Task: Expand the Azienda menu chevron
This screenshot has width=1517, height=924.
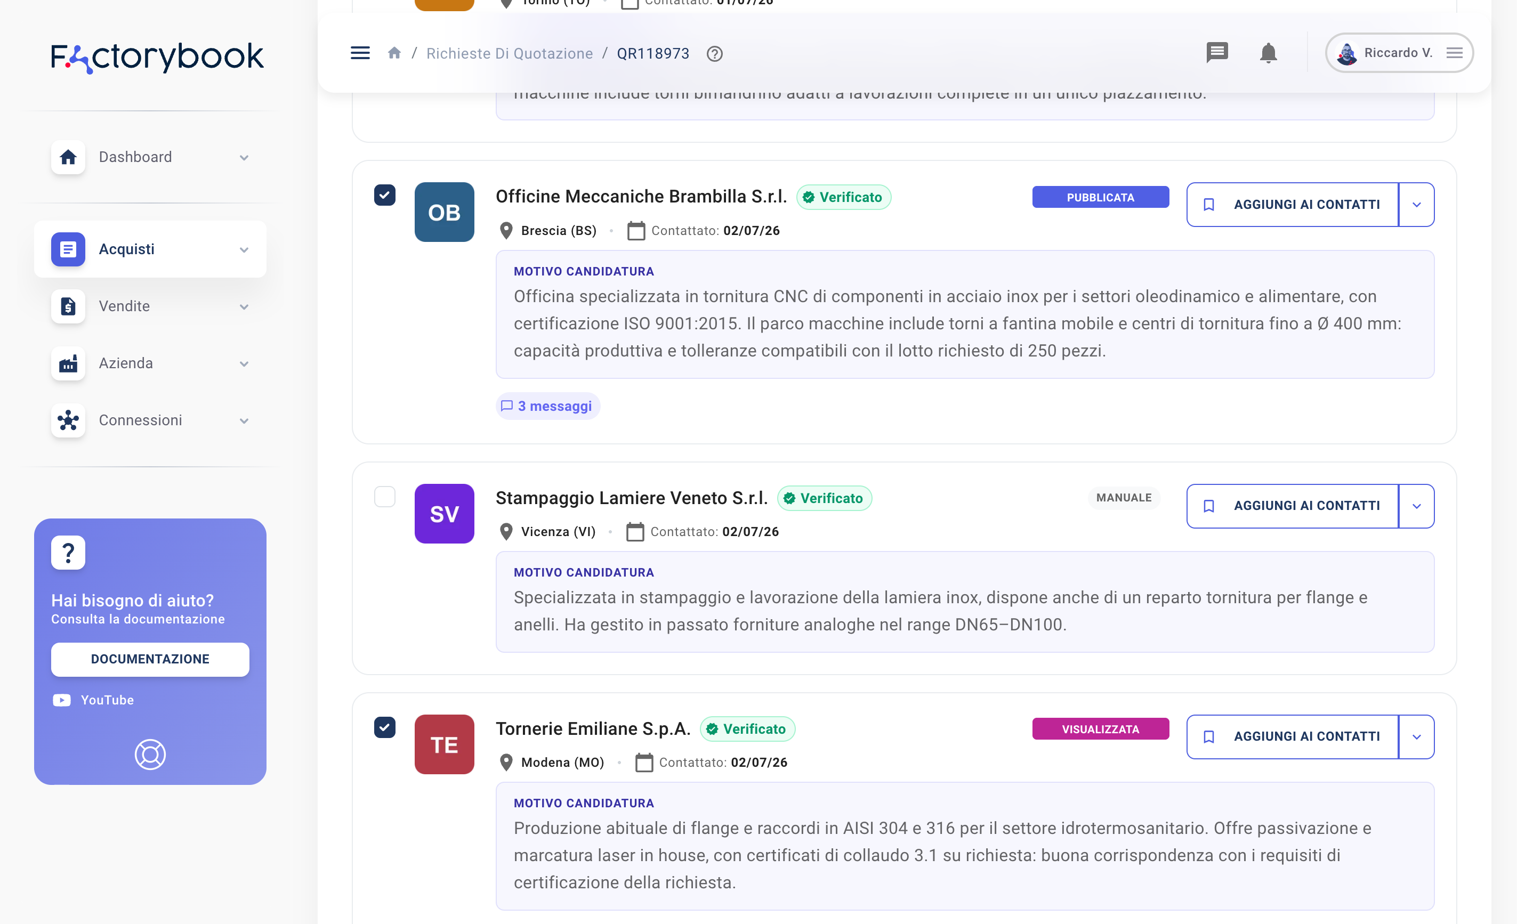Action: (x=244, y=364)
